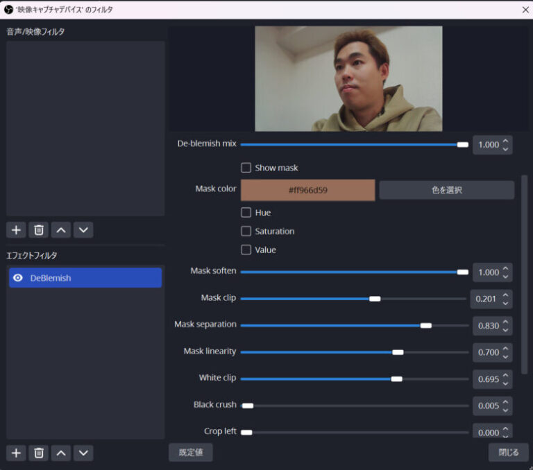
Task: Enable the Value checkbox
Action: pos(246,250)
